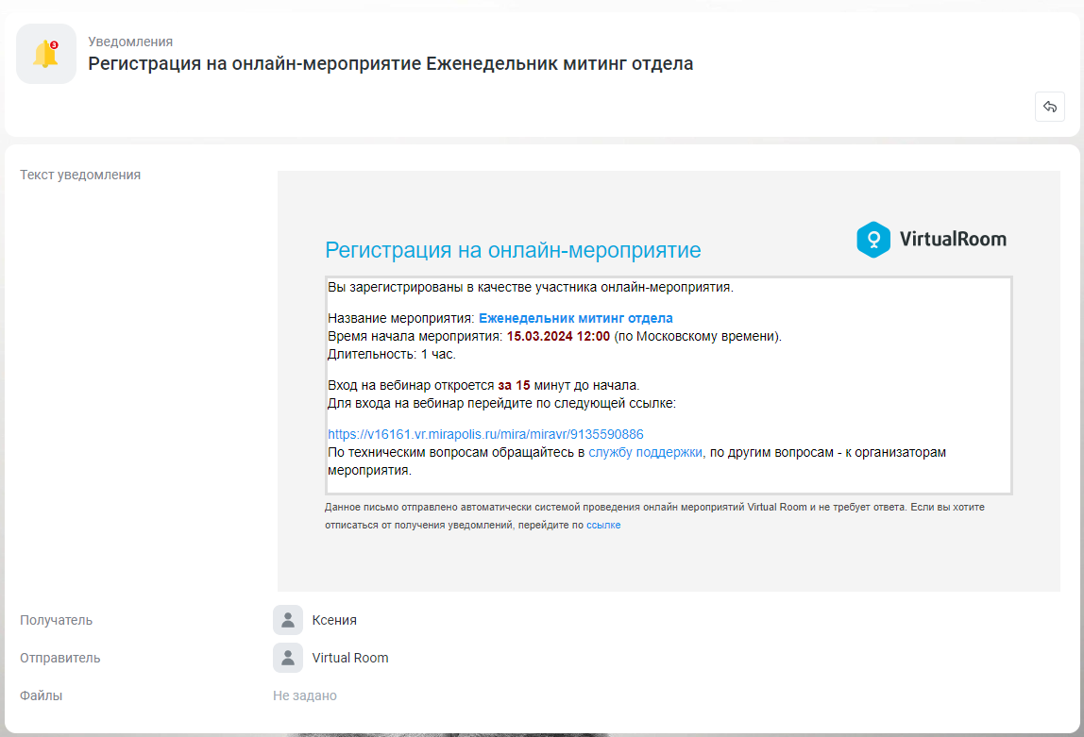Click the reply arrow button

(1049, 107)
